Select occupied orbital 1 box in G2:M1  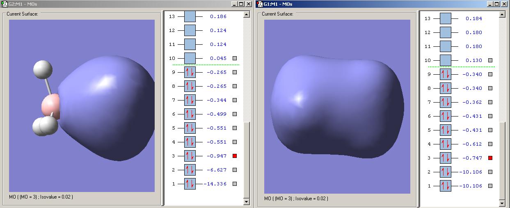pyautogui.click(x=190, y=184)
